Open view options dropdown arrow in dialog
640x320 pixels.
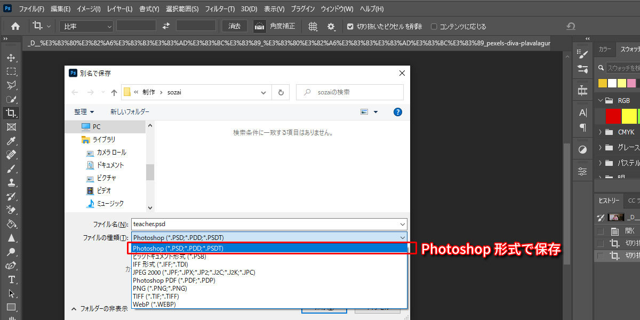(x=375, y=112)
